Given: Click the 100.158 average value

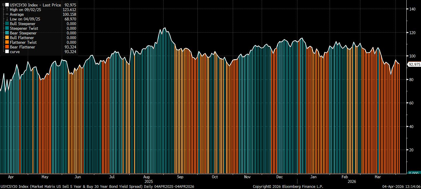Looking at the screenshot, I should click(x=69, y=14).
